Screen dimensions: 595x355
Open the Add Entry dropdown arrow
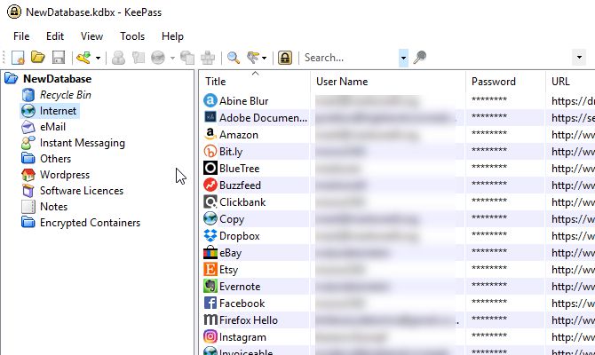point(98,59)
